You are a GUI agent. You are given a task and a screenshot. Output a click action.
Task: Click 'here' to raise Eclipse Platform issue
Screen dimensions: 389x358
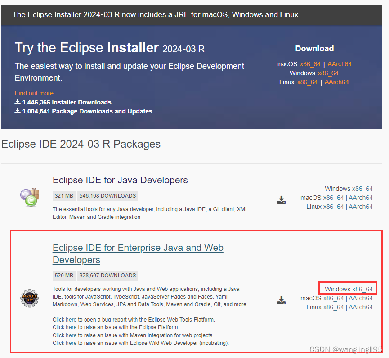tap(71, 327)
